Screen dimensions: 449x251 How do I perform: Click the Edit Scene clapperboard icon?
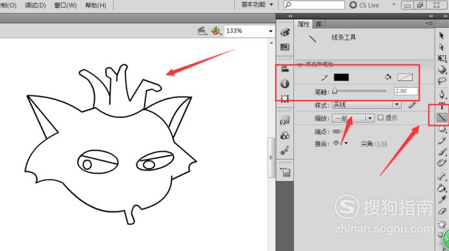[x=202, y=30]
